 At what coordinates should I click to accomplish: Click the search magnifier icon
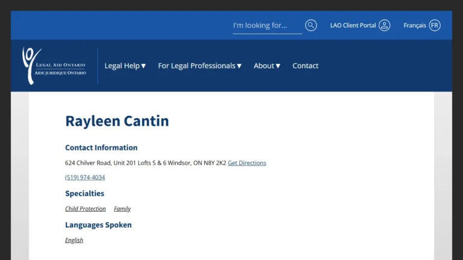[x=310, y=25]
